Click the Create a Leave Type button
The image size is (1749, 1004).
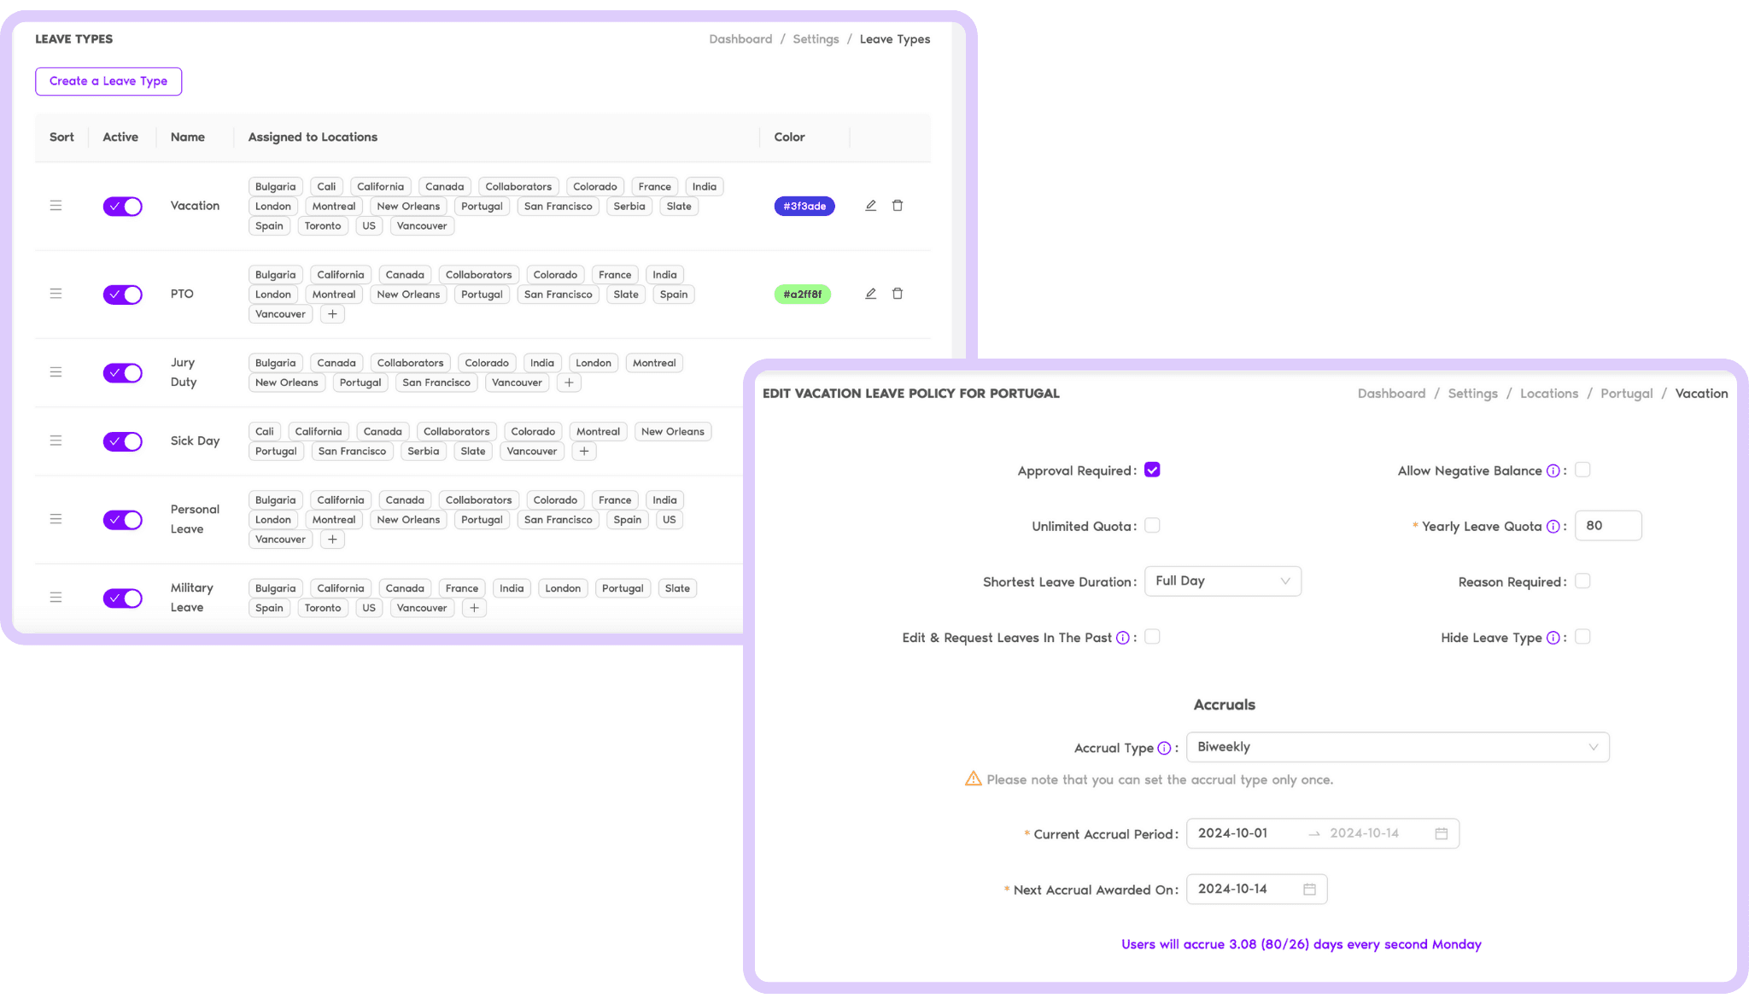tap(108, 80)
